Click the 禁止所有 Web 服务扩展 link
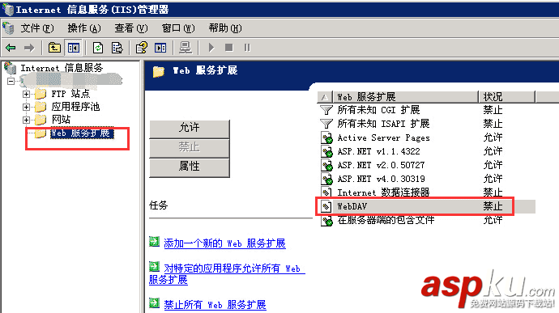The width and height of the screenshot is (559, 313). (215, 305)
